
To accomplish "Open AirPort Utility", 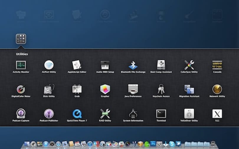I will coord(49,65).
